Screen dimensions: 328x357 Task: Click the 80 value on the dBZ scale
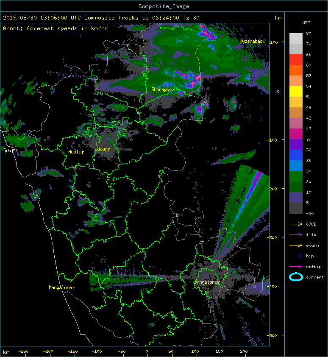[x=309, y=33]
